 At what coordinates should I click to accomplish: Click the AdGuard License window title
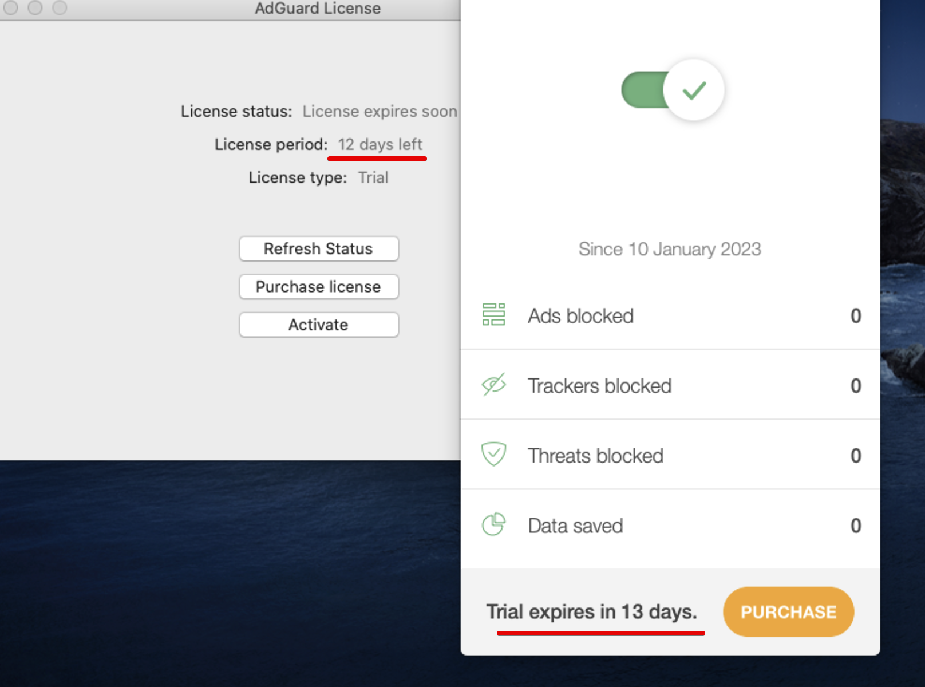coord(318,8)
